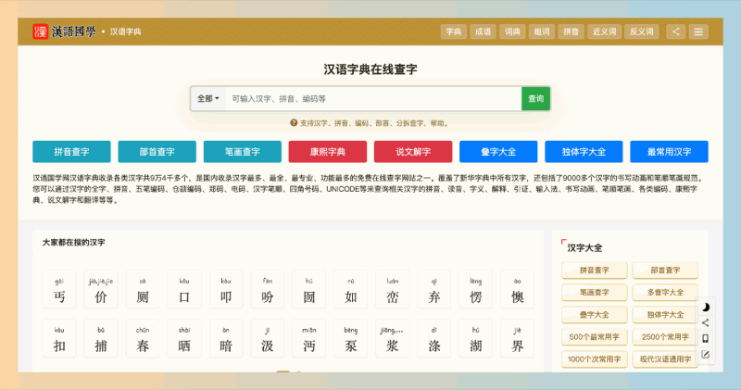Open character card 弃
This screenshot has height=390, width=741.
(x=433, y=289)
